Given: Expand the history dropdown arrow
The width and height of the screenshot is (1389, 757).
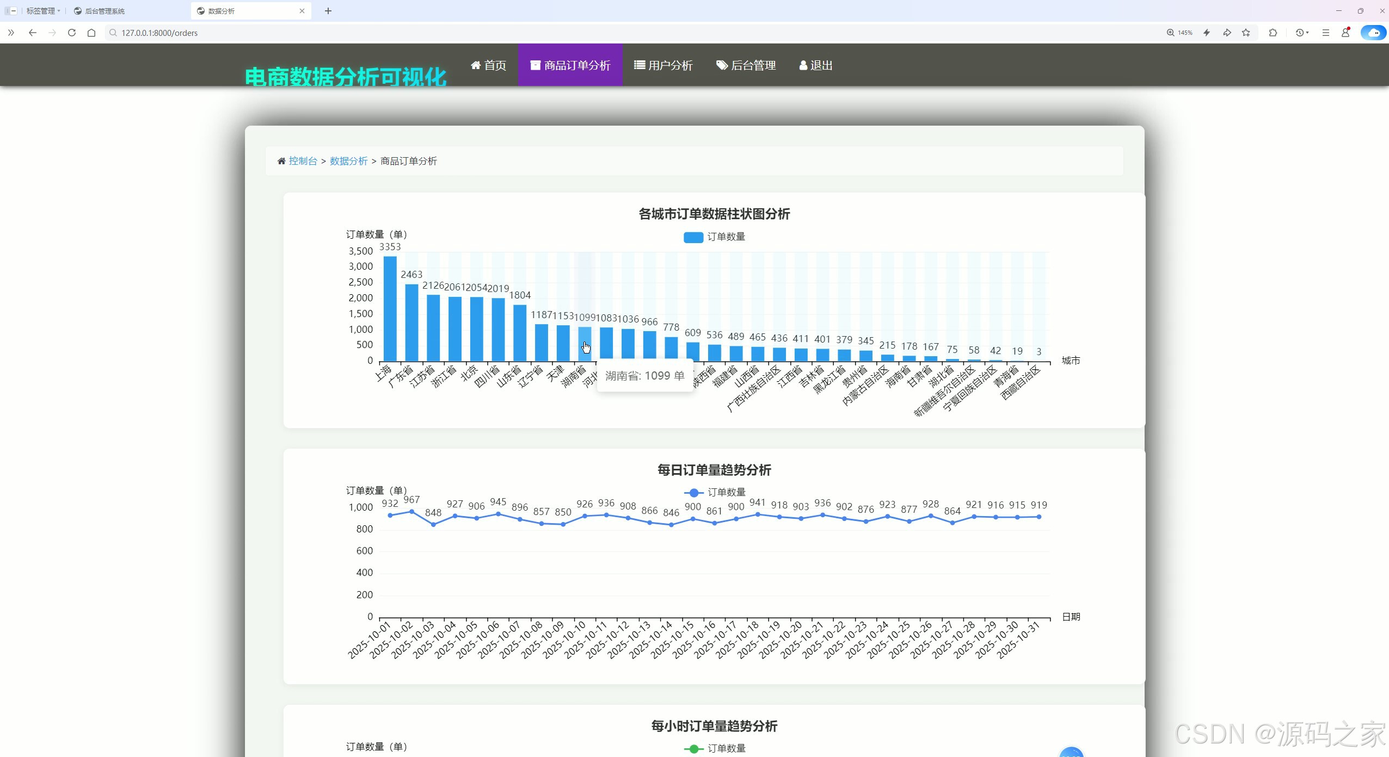Looking at the screenshot, I should (x=1307, y=33).
